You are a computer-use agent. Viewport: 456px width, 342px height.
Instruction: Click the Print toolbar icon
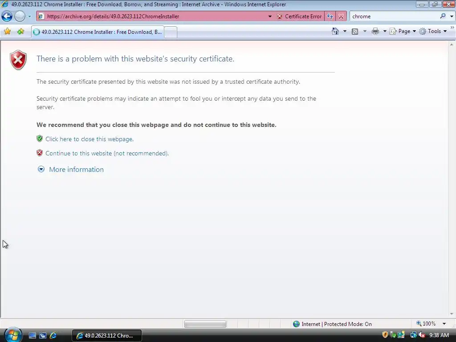(375, 31)
